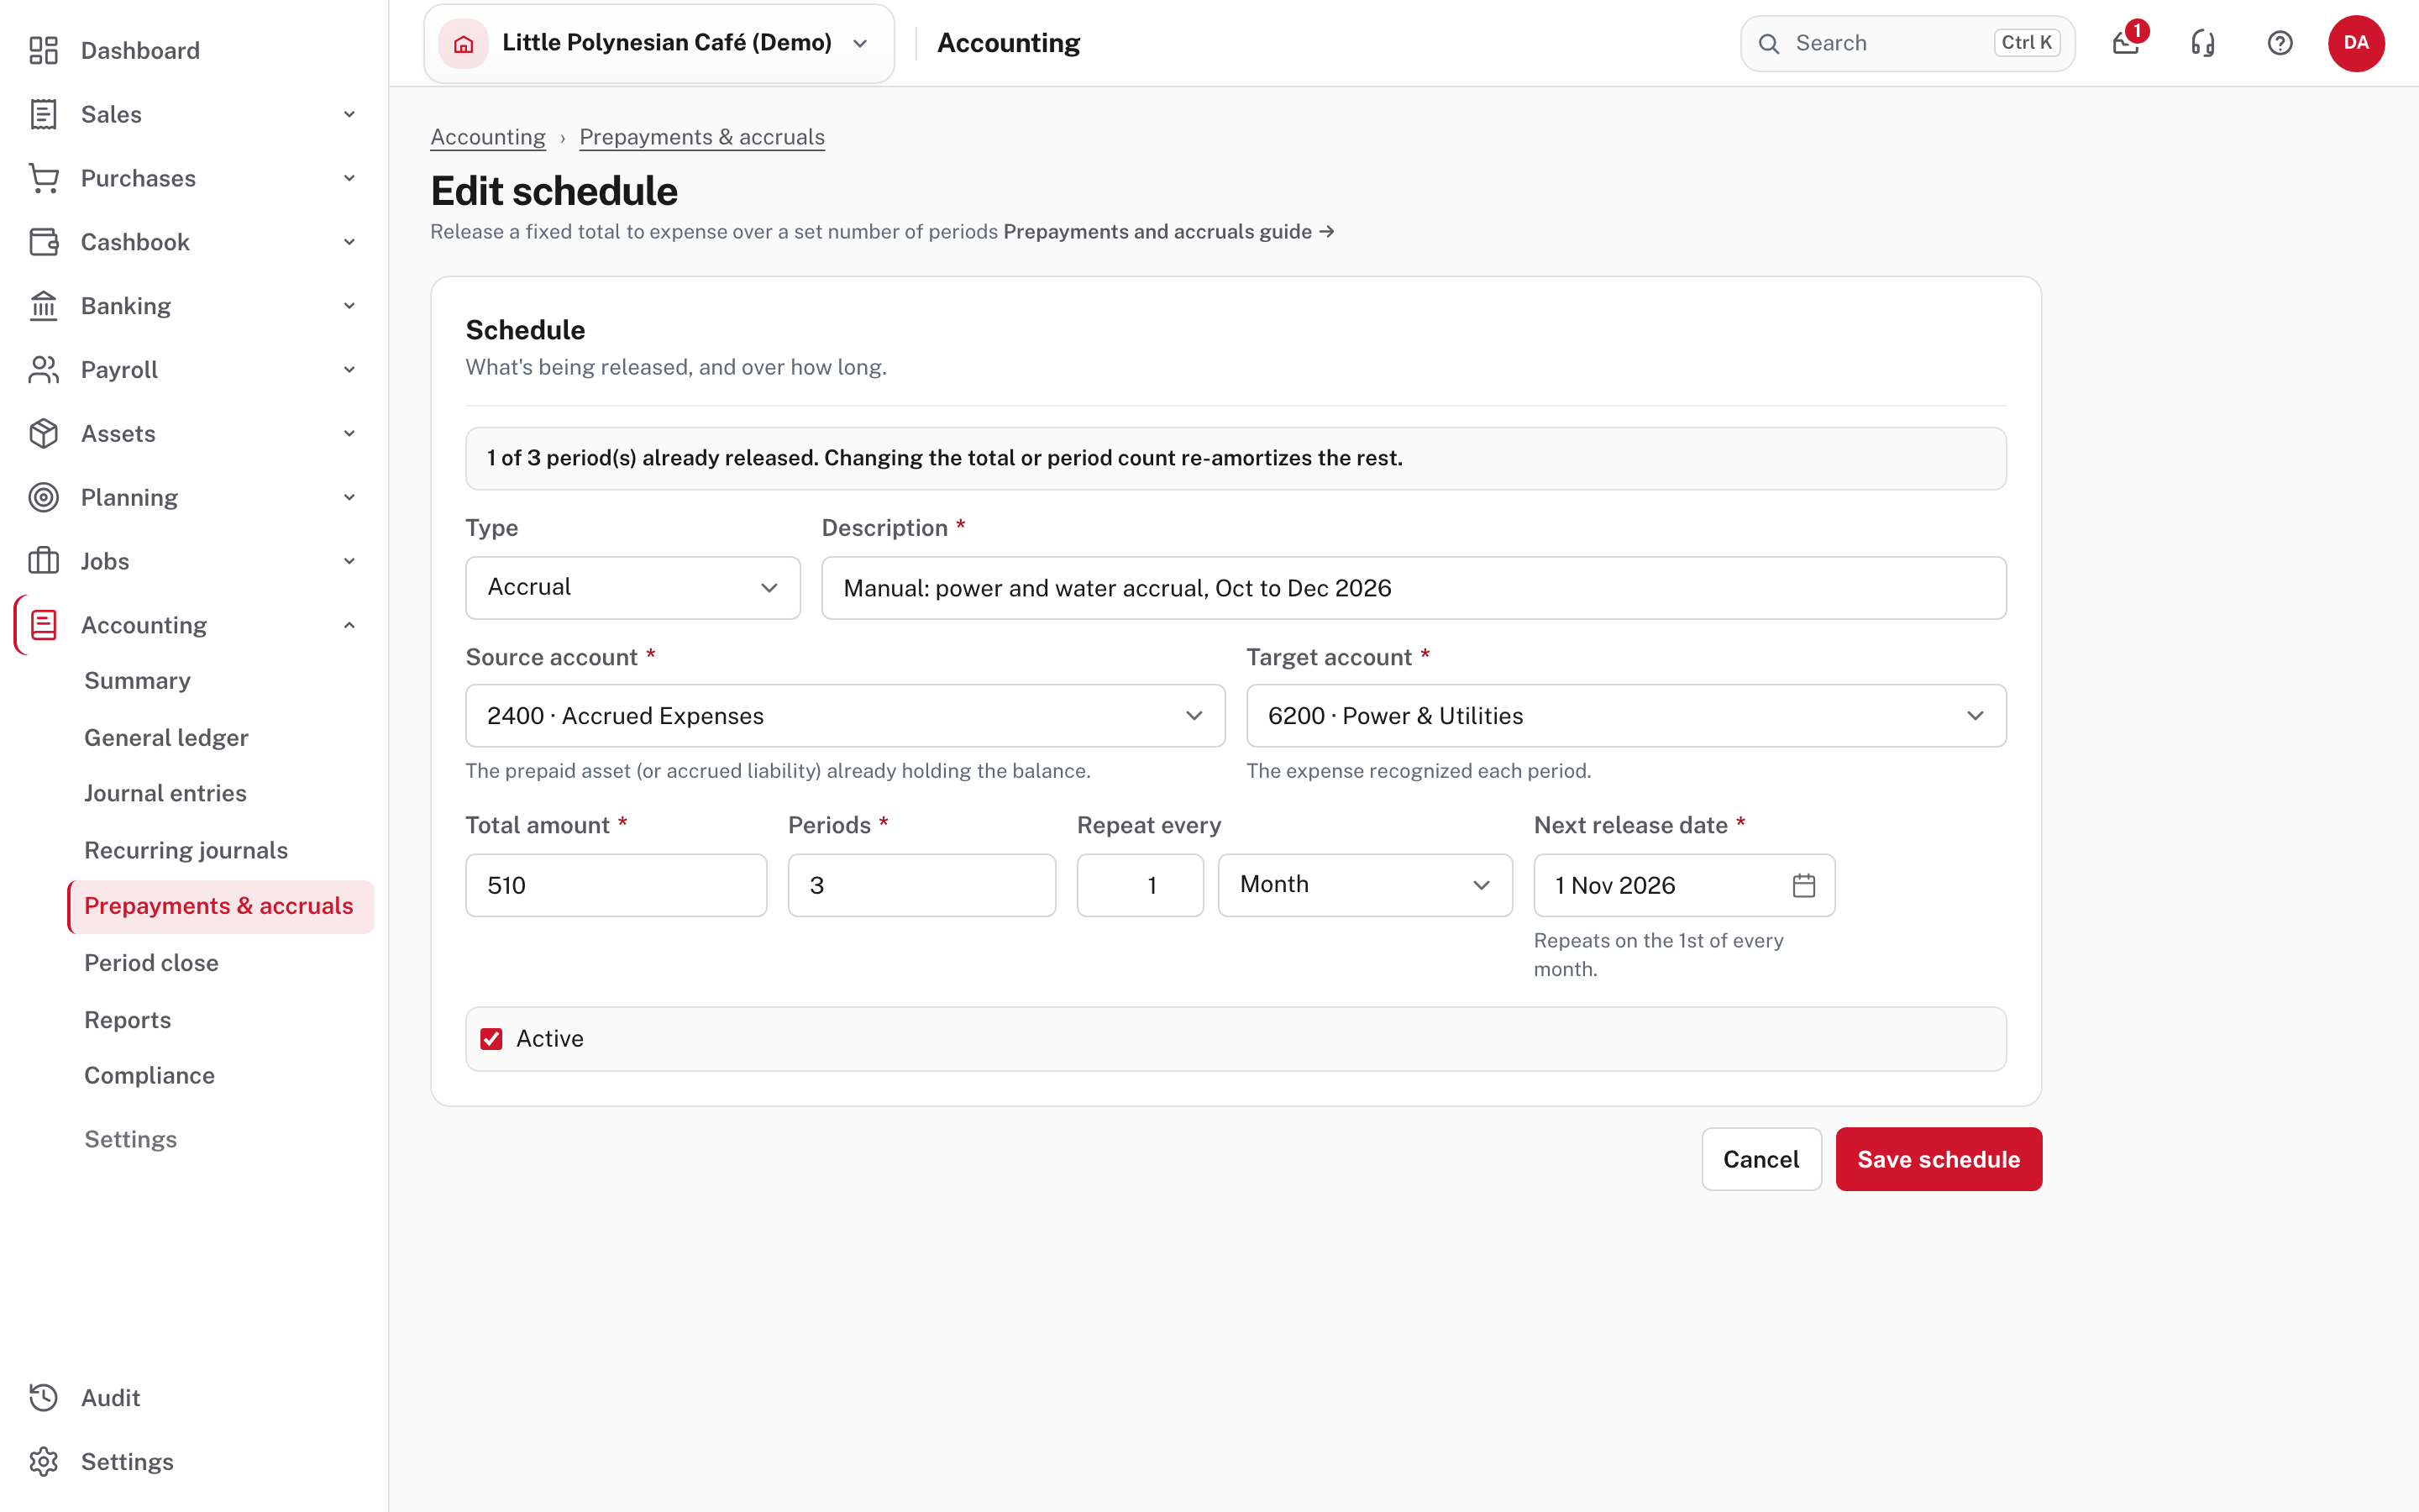This screenshot has height=1512, width=2419.
Task: Click the Settings gear icon in sidebar
Action: click(x=43, y=1461)
